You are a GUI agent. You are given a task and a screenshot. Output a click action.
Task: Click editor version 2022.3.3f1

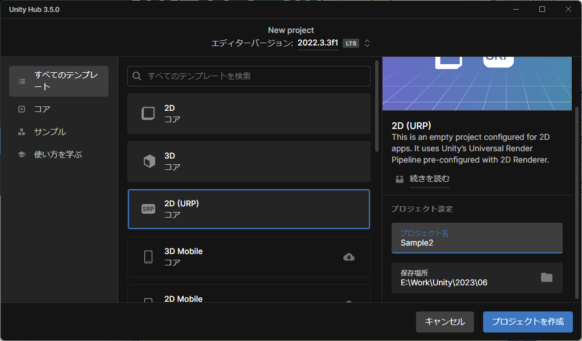[x=318, y=43]
